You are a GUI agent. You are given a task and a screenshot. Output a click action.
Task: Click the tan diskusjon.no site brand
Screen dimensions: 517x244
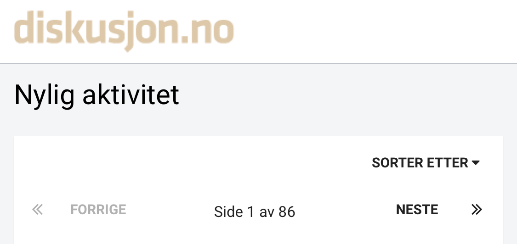[124, 30]
